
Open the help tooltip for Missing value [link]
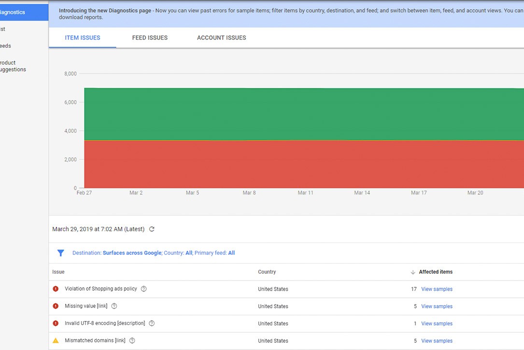[x=113, y=306]
